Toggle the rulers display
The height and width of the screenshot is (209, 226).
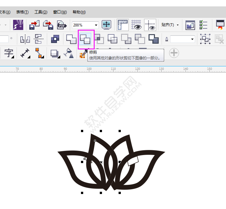[123, 25]
